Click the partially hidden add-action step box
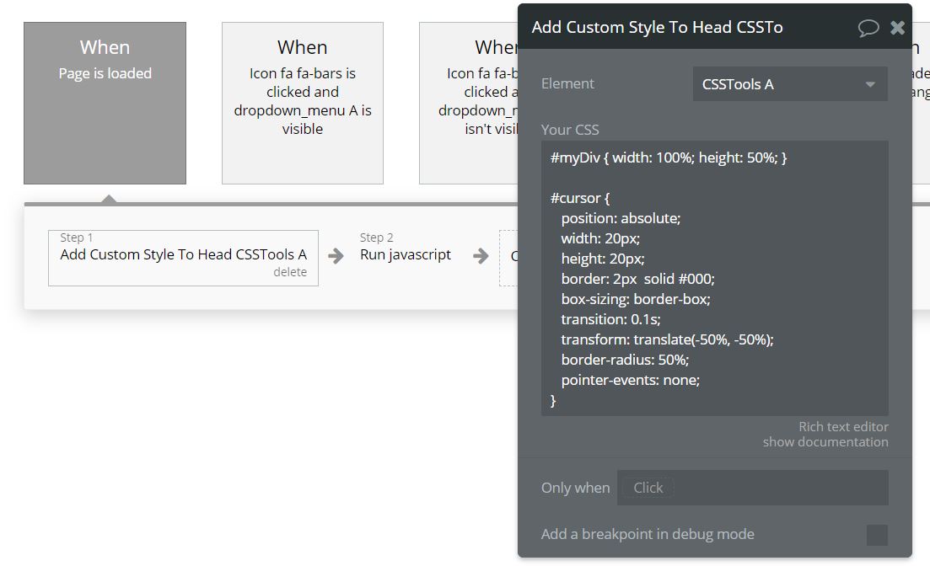930x566 pixels. [509, 258]
